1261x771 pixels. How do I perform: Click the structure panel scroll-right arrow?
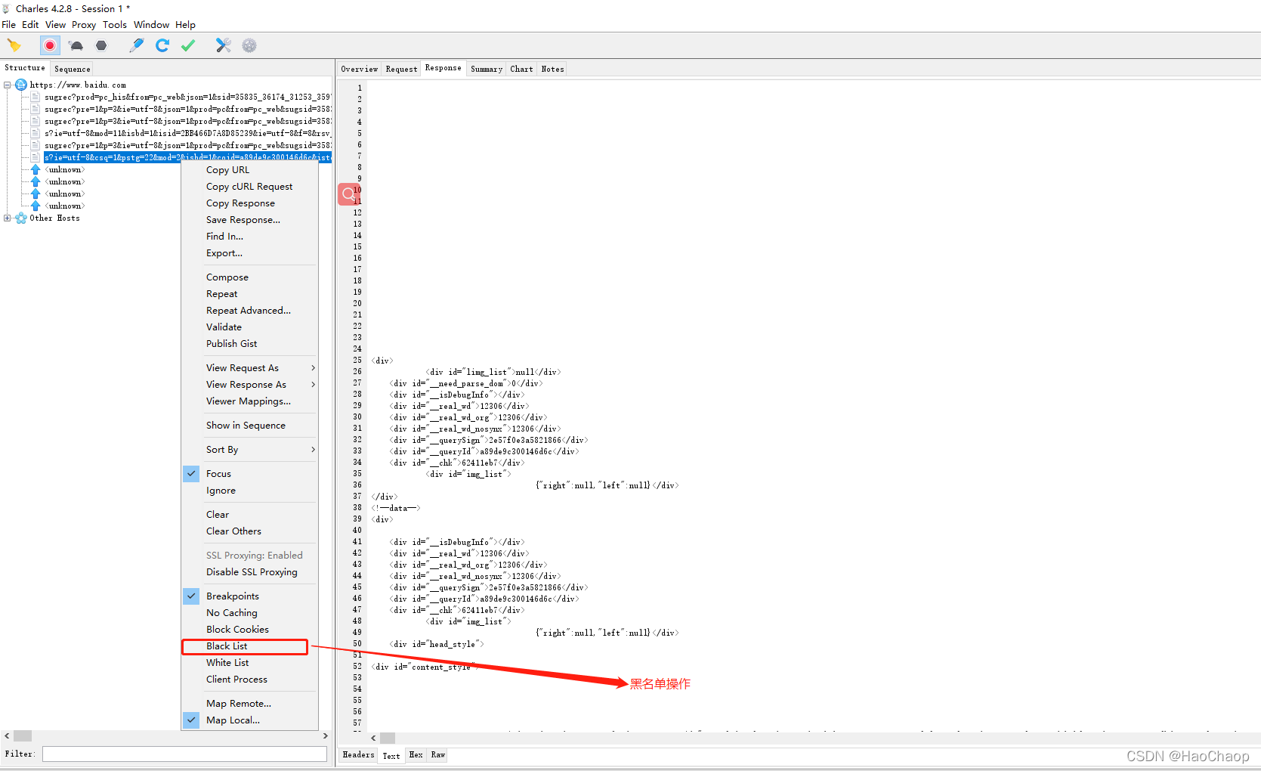tap(326, 735)
